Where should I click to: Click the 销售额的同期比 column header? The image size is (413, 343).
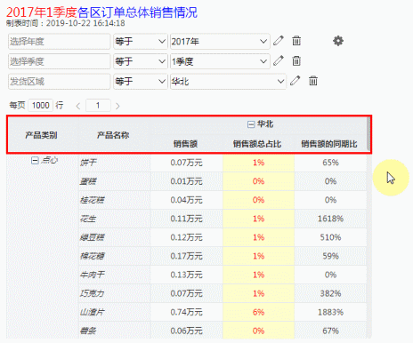[x=329, y=144]
